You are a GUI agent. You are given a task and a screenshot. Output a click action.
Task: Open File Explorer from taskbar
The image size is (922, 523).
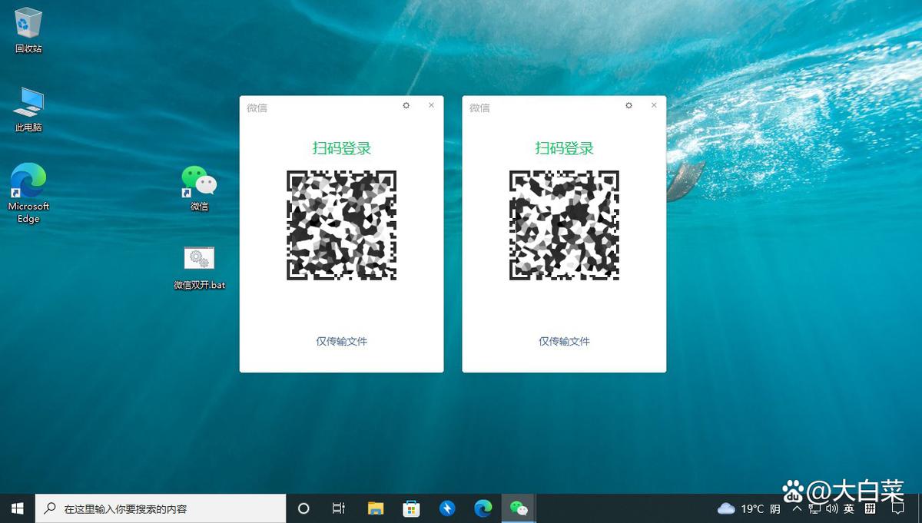click(375, 508)
